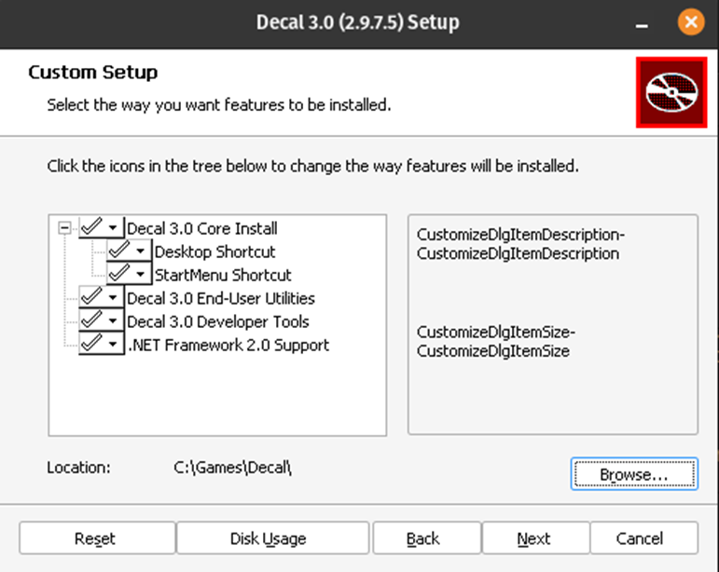Click the StartMenu Shortcut feature icon
The image size is (719, 572).
point(129,275)
